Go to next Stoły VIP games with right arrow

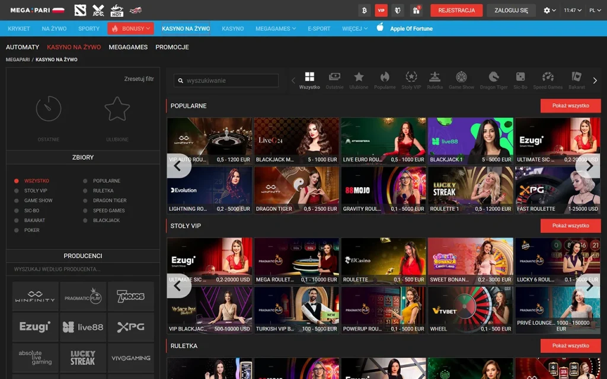pos(589,286)
